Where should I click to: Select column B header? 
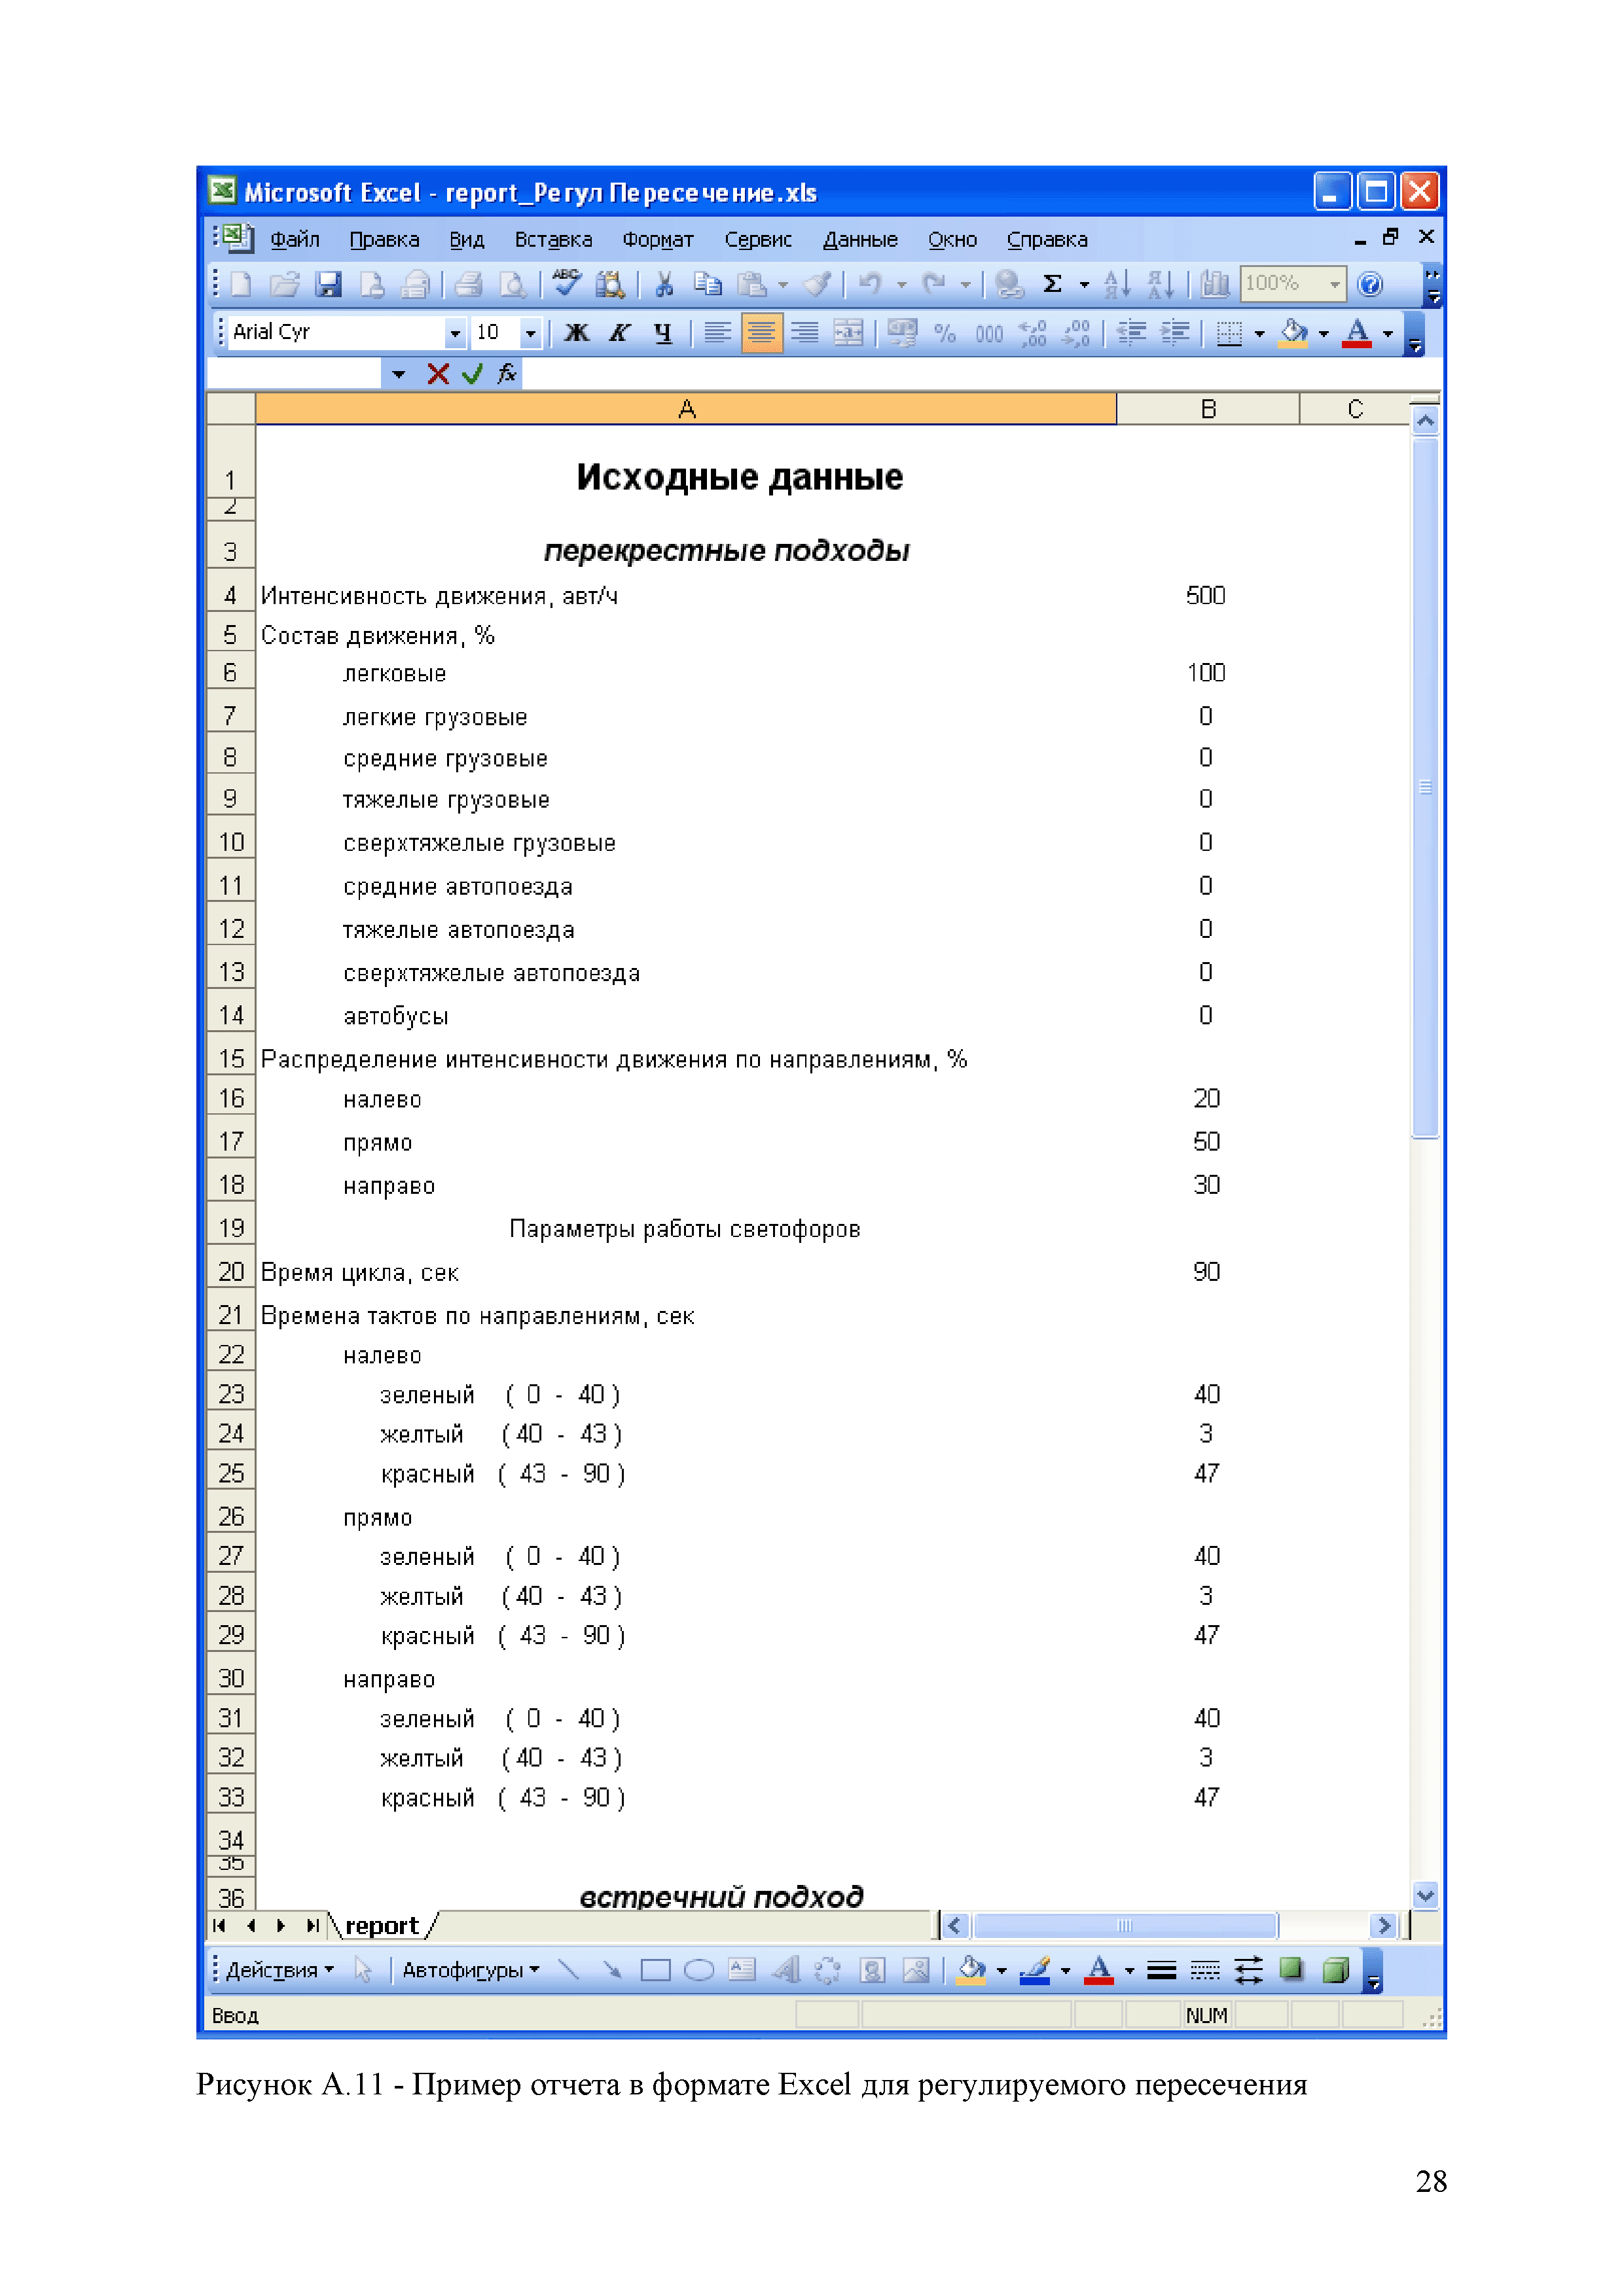click(1208, 409)
